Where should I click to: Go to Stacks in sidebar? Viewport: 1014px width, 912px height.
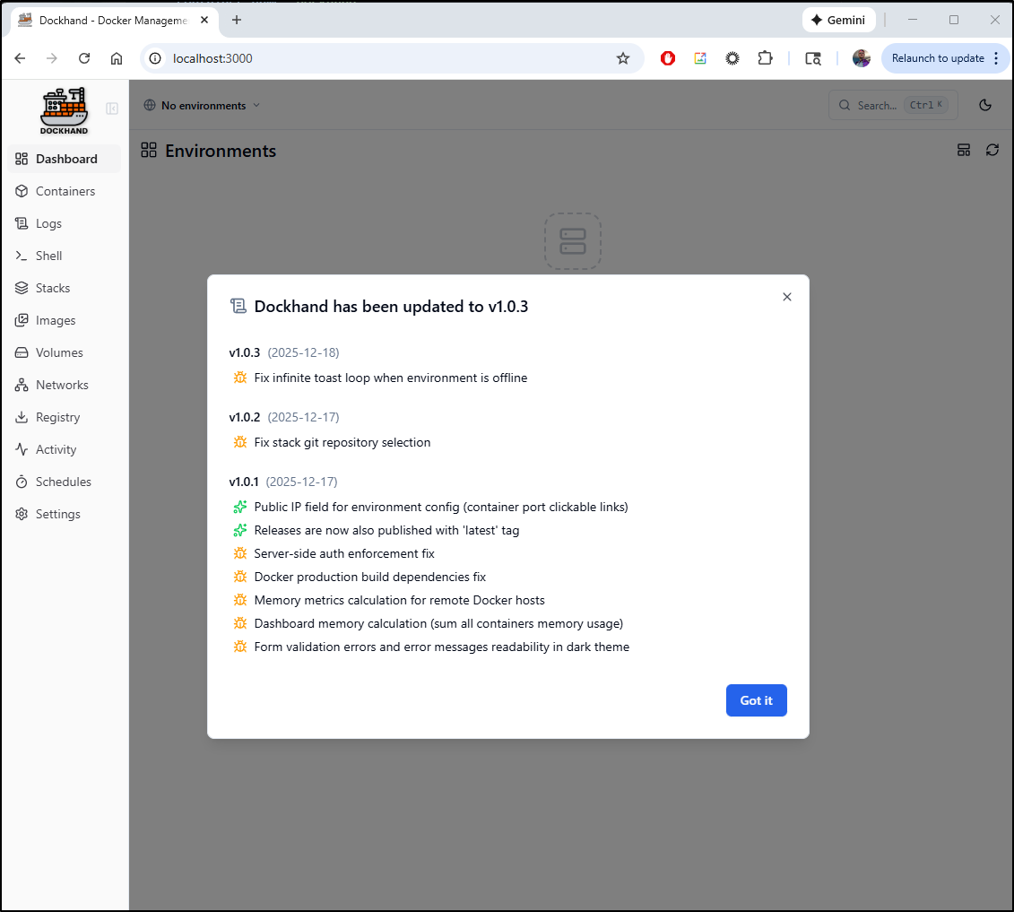tap(52, 288)
